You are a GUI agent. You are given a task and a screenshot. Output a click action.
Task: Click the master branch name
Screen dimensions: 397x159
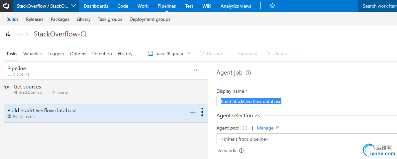point(63,93)
